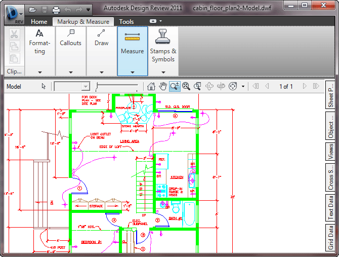Click the Redo arrow icon

(79, 10)
